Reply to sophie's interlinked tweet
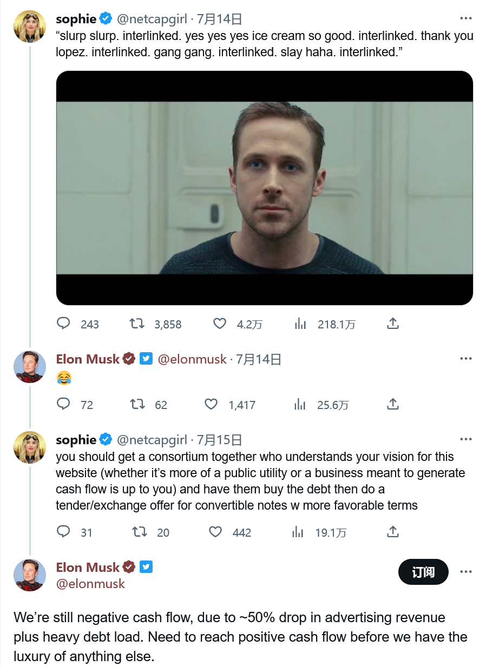Viewport: 486px width, 666px height. [64, 324]
